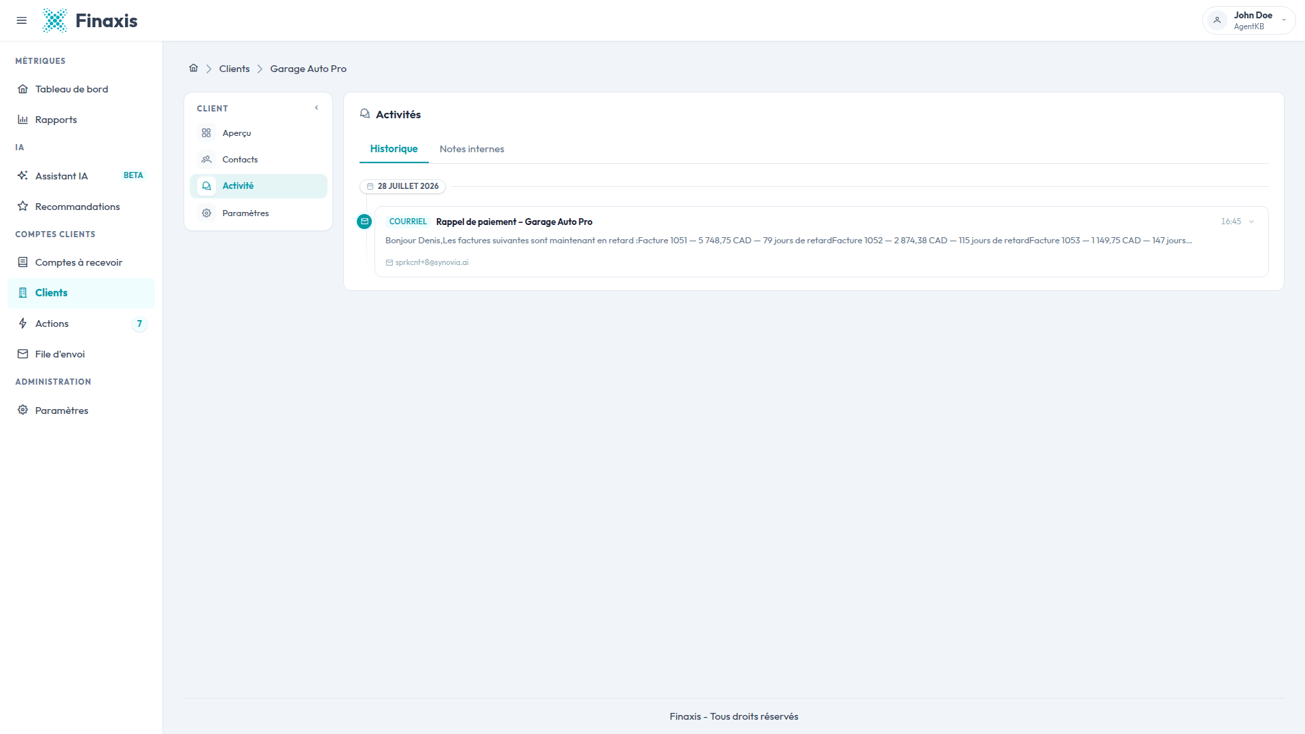Viewport: 1305px width, 734px height.
Task: Open the File d'envoi envelope icon
Action: tap(23, 354)
